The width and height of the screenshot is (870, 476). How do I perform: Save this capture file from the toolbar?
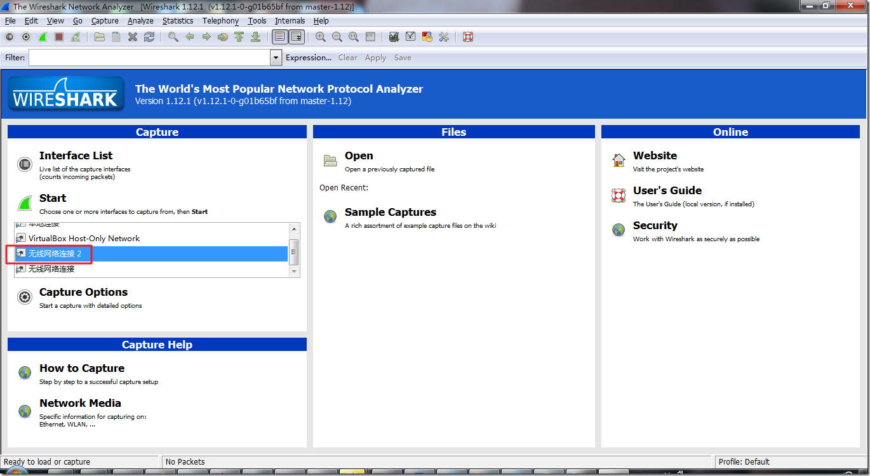116,37
